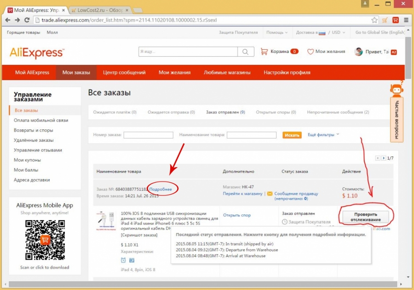Open Chrome's hamburger menu icon
Screen dimensions: 414x290
point(407,20)
